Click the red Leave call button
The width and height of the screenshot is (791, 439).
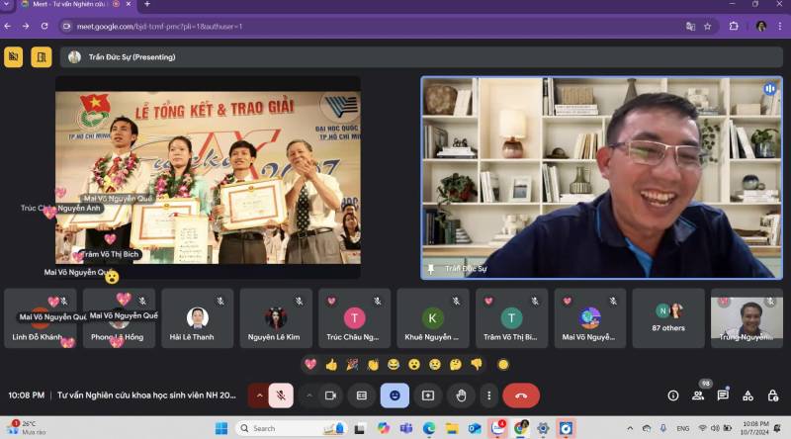pos(521,395)
